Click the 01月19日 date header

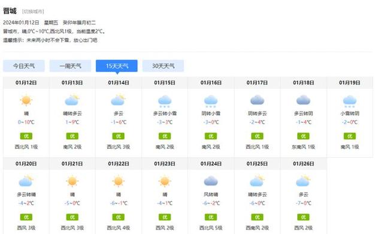pyautogui.click(x=350, y=83)
